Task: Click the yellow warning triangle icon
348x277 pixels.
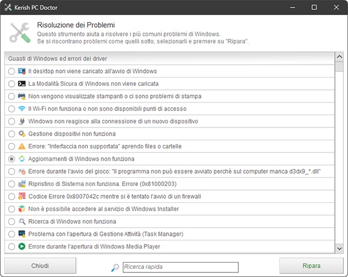Action: 22,147
